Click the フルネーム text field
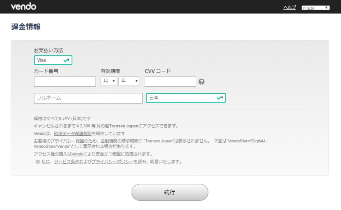The height and width of the screenshot is (210, 341). coord(88,98)
